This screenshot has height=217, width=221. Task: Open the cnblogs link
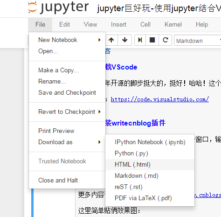coord(208,195)
